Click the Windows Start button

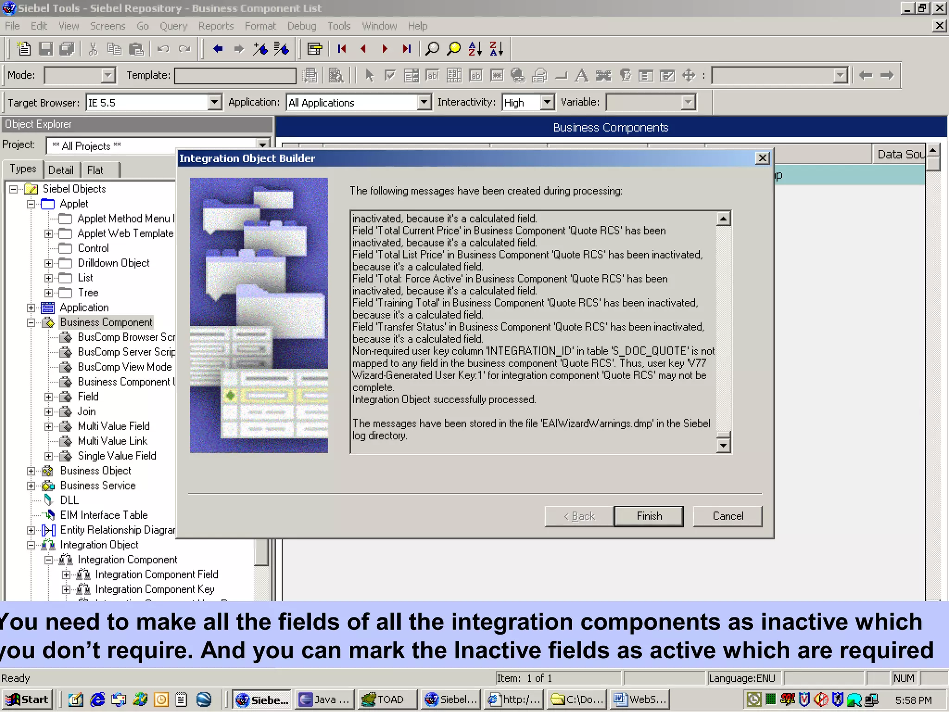coord(28,699)
